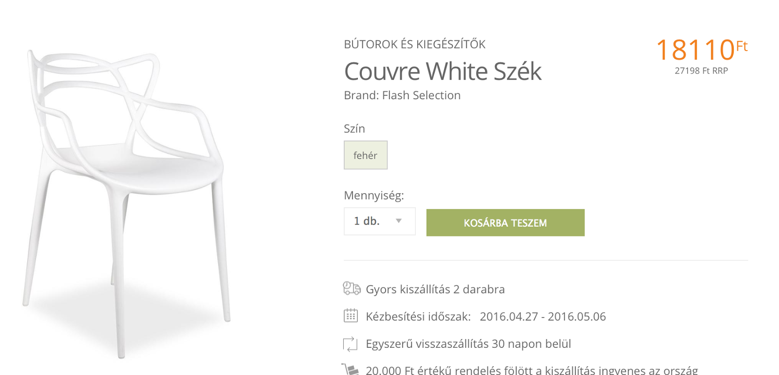Click the Szín label
Viewport: 779px width, 375px height.
(x=354, y=128)
